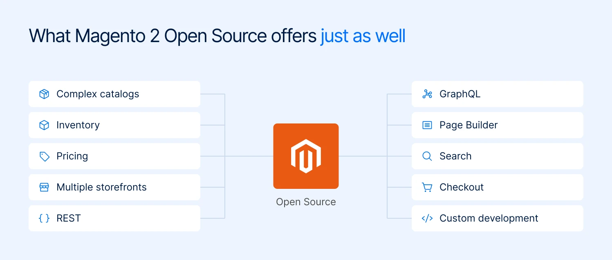Click the Checkout cart icon
612x260 pixels.
point(427,187)
